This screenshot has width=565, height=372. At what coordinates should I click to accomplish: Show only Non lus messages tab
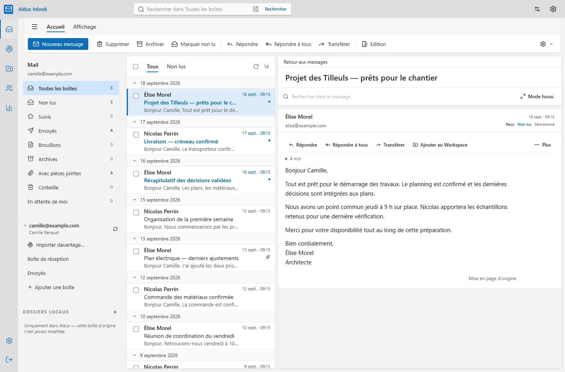(x=176, y=67)
